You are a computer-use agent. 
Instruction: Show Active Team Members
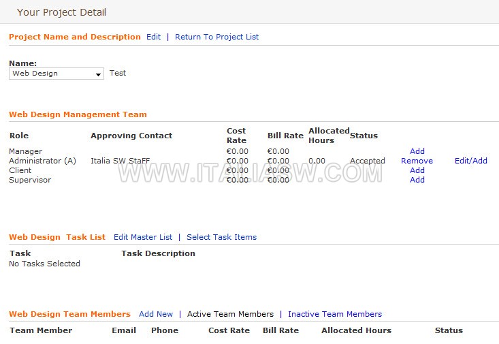pos(230,314)
